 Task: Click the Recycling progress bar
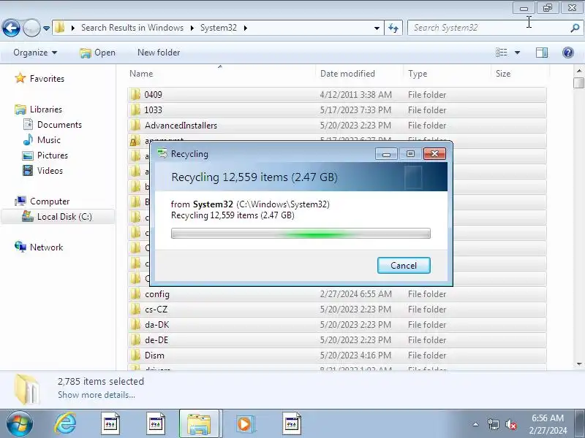301,234
